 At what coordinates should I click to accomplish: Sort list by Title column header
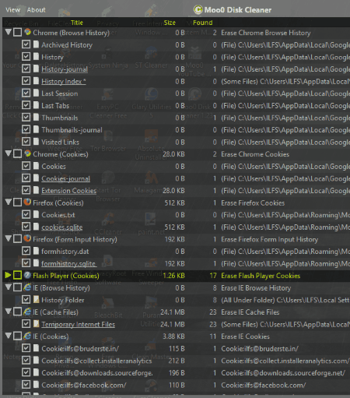coord(77,23)
